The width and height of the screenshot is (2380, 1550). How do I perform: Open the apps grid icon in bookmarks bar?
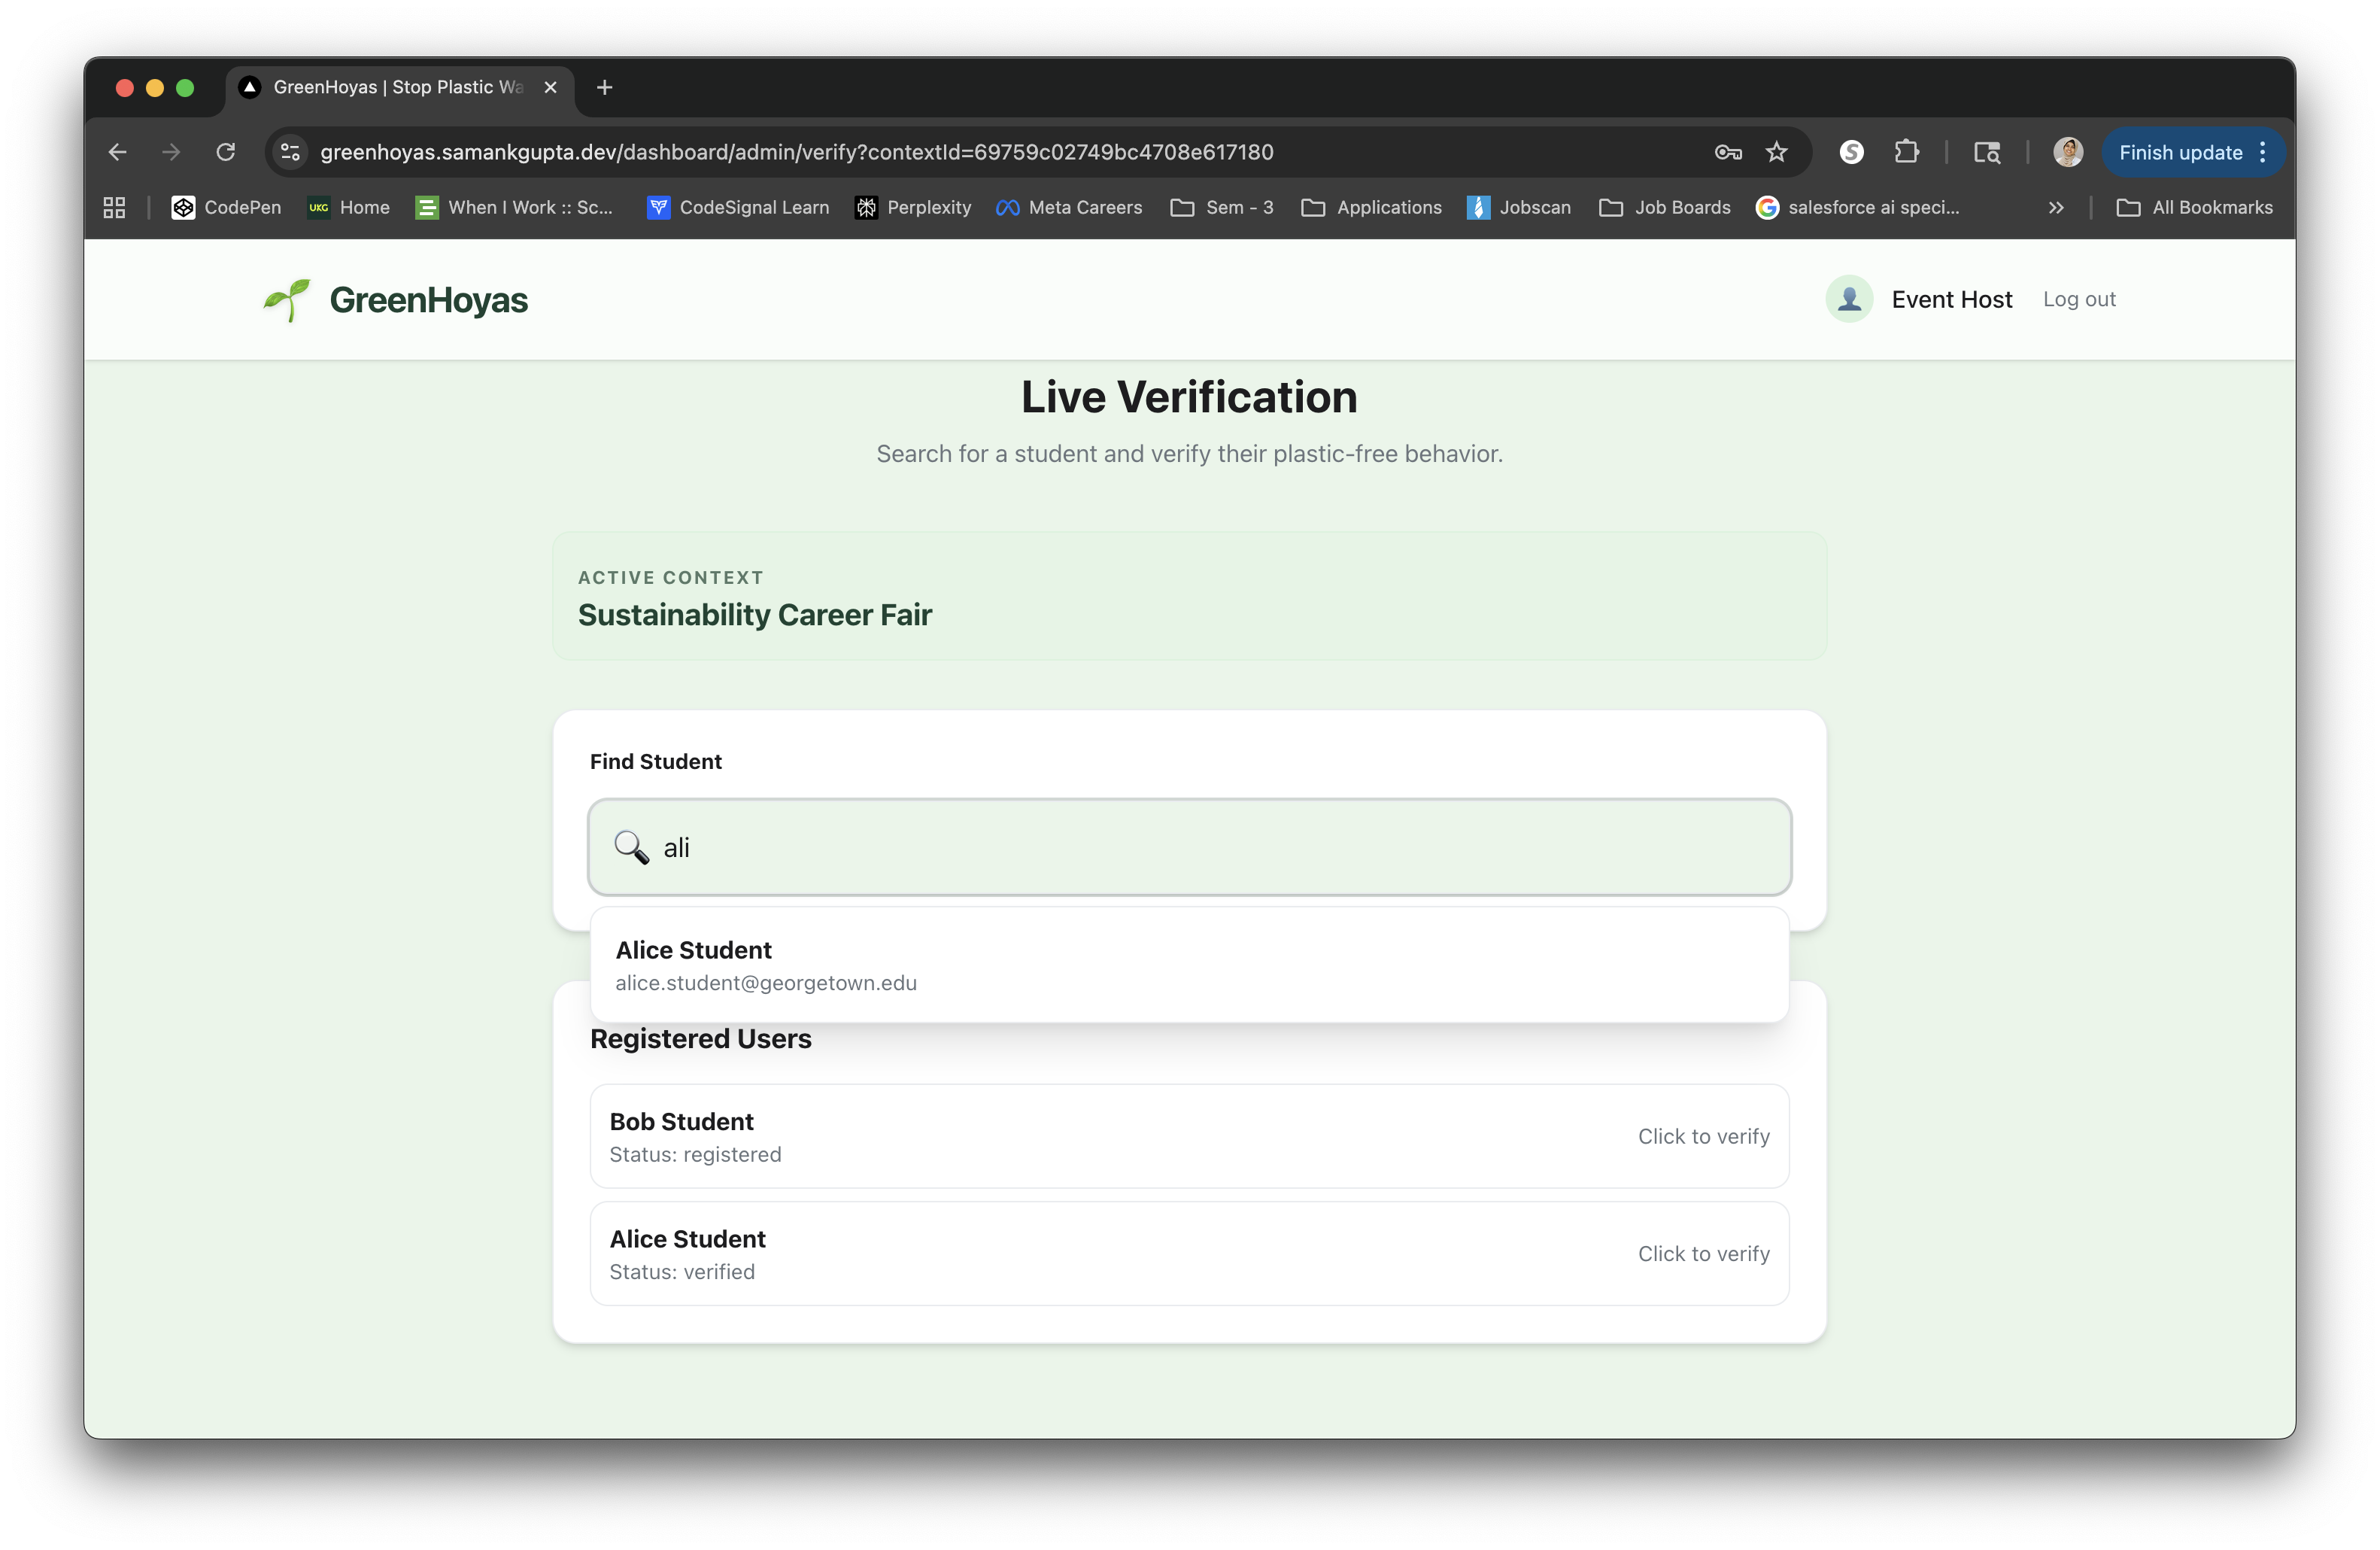tap(114, 207)
